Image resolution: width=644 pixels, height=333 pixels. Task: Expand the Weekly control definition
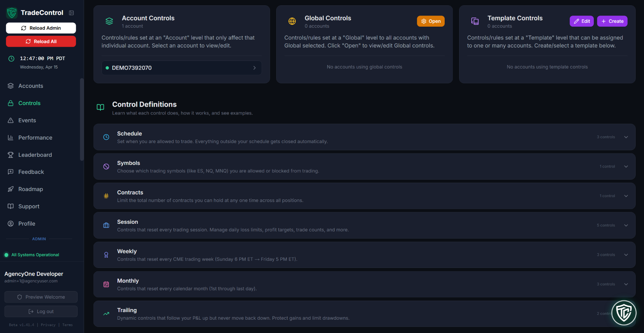pos(626,255)
